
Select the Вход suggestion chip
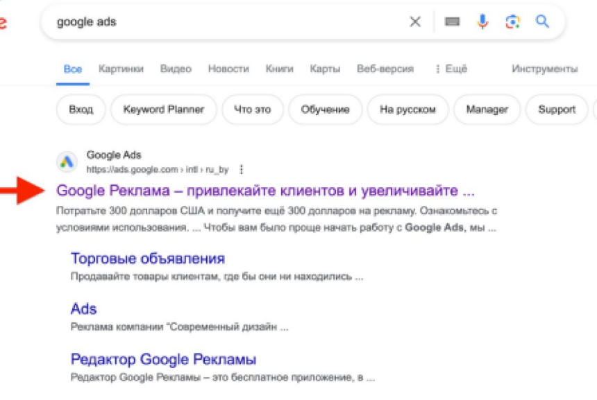click(x=81, y=110)
